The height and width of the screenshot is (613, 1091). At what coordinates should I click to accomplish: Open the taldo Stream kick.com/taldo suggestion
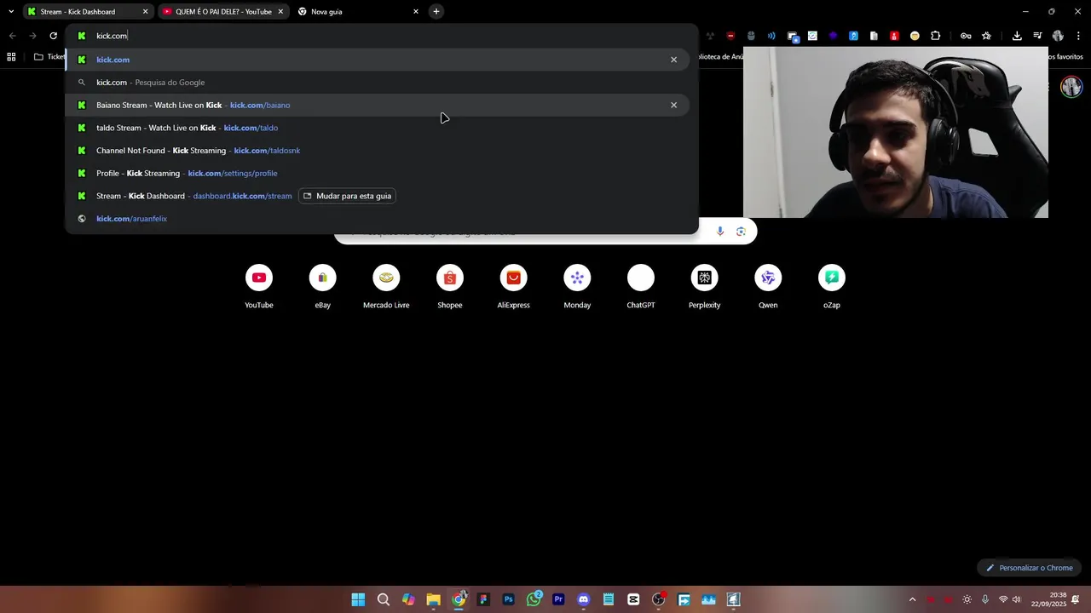click(377, 128)
